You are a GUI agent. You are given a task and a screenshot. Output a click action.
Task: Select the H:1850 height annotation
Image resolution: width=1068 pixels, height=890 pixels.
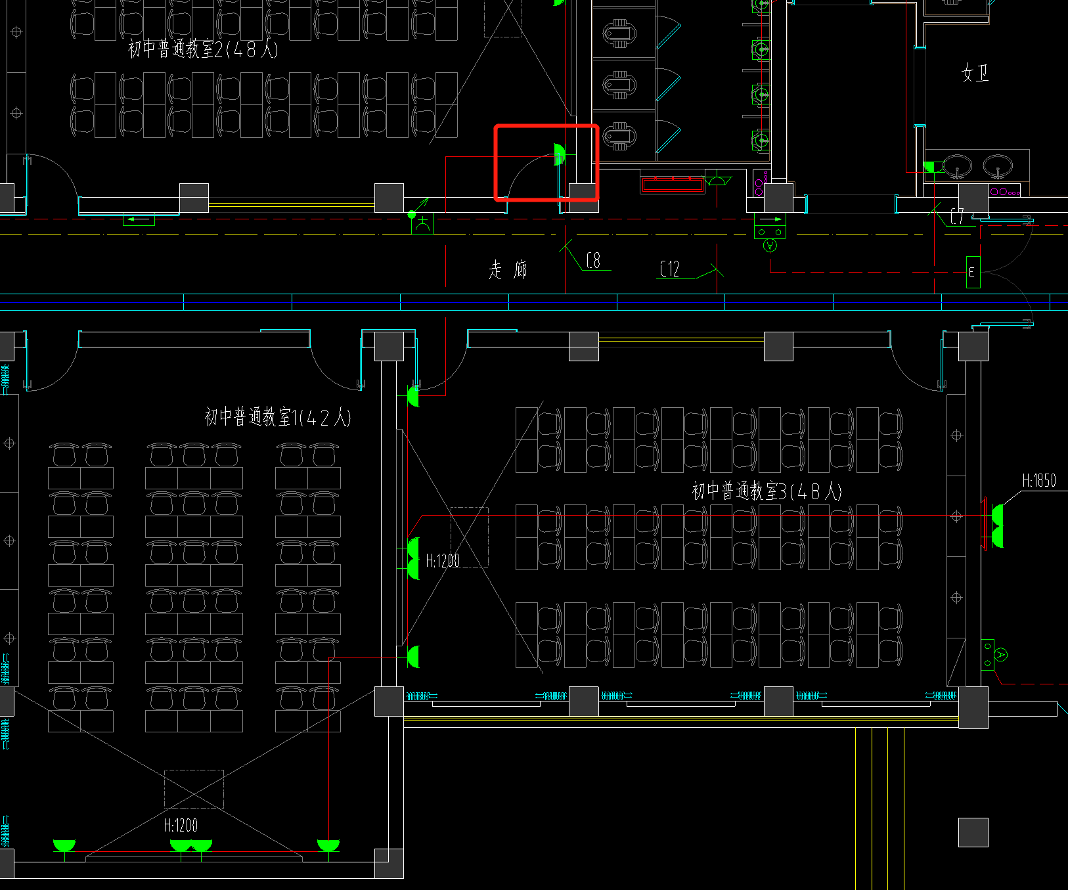point(1039,481)
